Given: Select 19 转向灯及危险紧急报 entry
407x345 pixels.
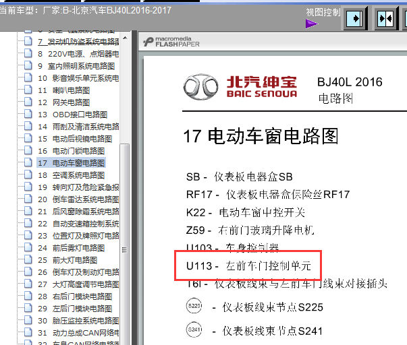Looking at the screenshot, I should pyautogui.click(x=78, y=187).
